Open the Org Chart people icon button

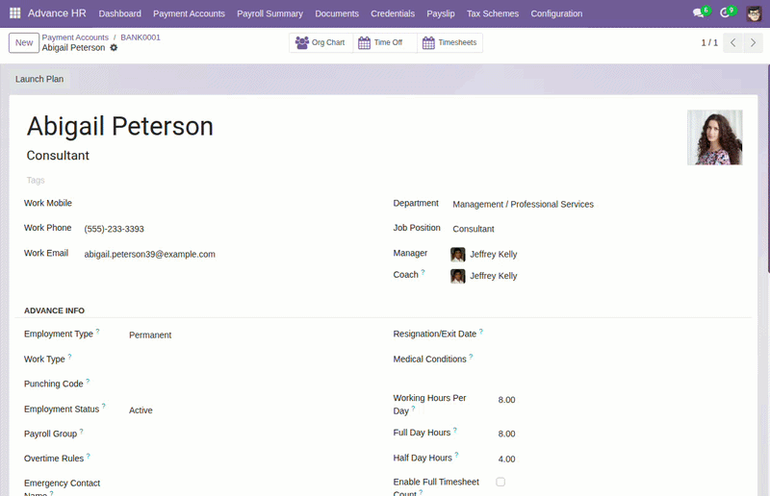[321, 42]
